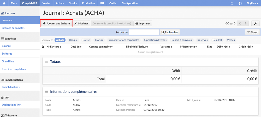The image size is (261, 117).
Task: Open the Stocks menu
Action: click(x=73, y=3)
